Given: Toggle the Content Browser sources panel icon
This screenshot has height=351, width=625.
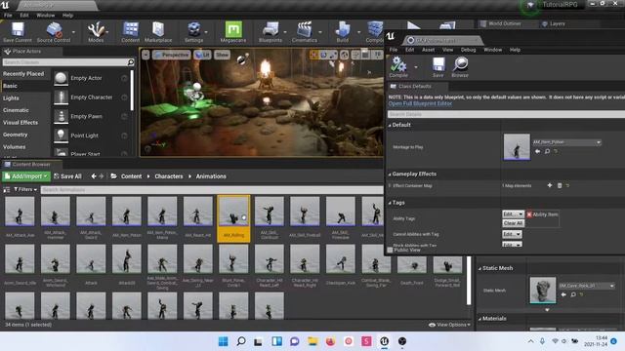Looking at the screenshot, I should [x=7, y=190].
